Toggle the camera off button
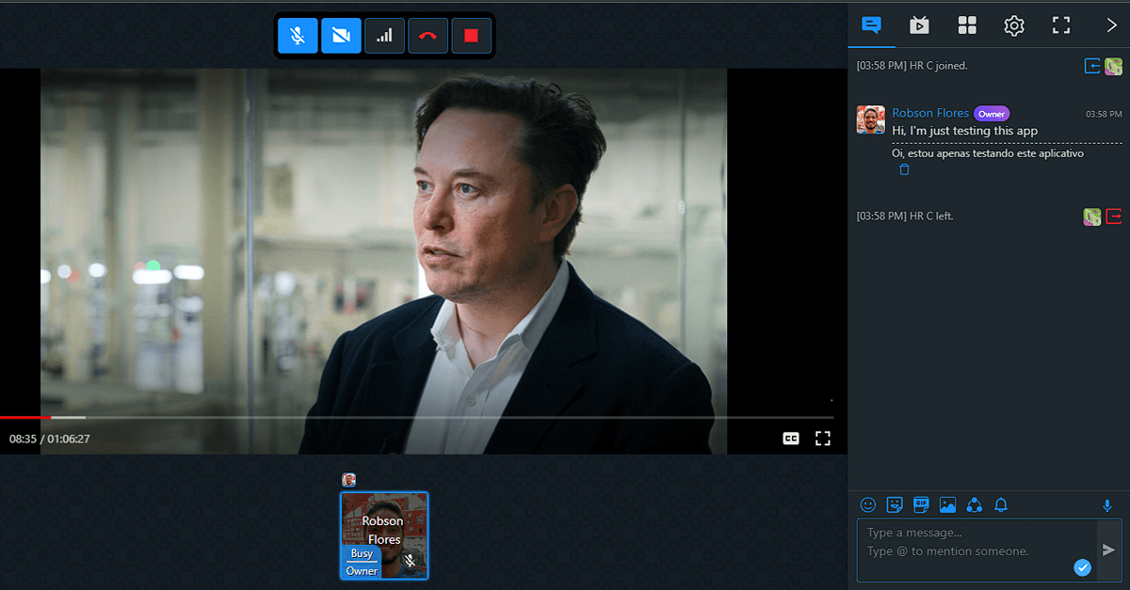1130x590 pixels. [341, 36]
